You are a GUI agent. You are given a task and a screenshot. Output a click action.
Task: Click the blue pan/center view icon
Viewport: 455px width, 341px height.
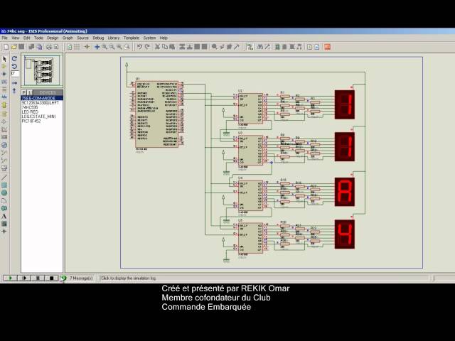pos(97,47)
